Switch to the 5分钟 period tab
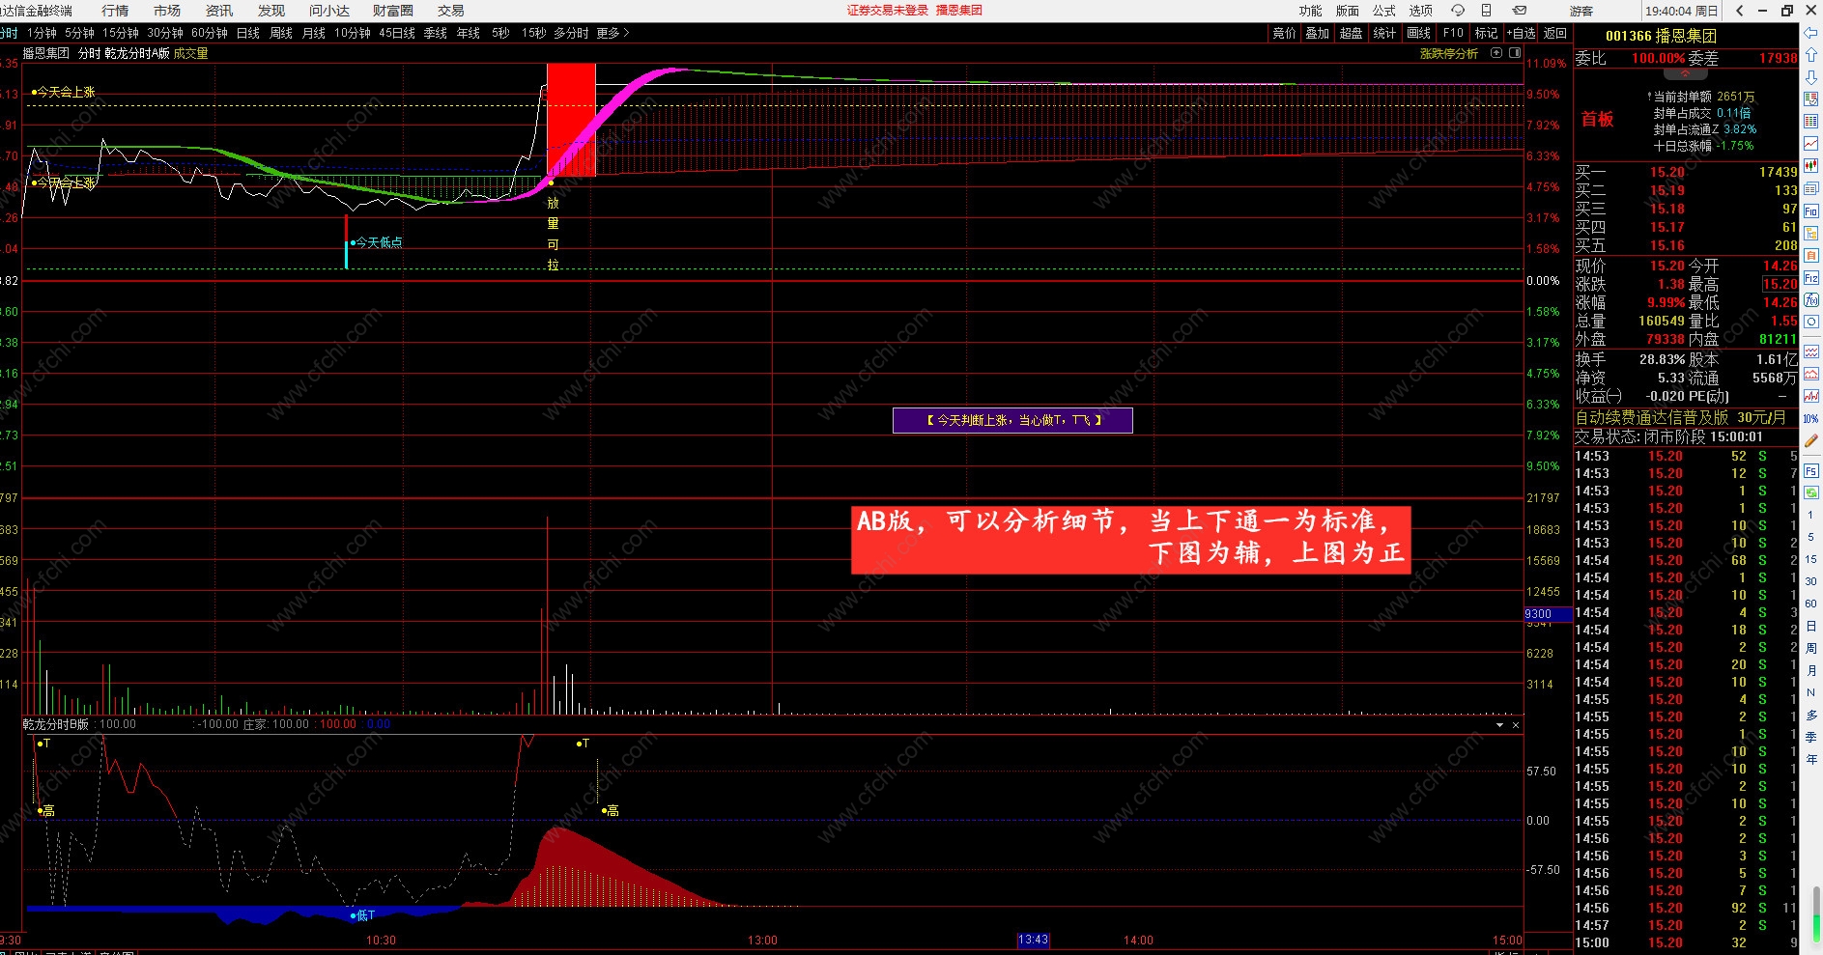1823x955 pixels. pyautogui.click(x=79, y=33)
